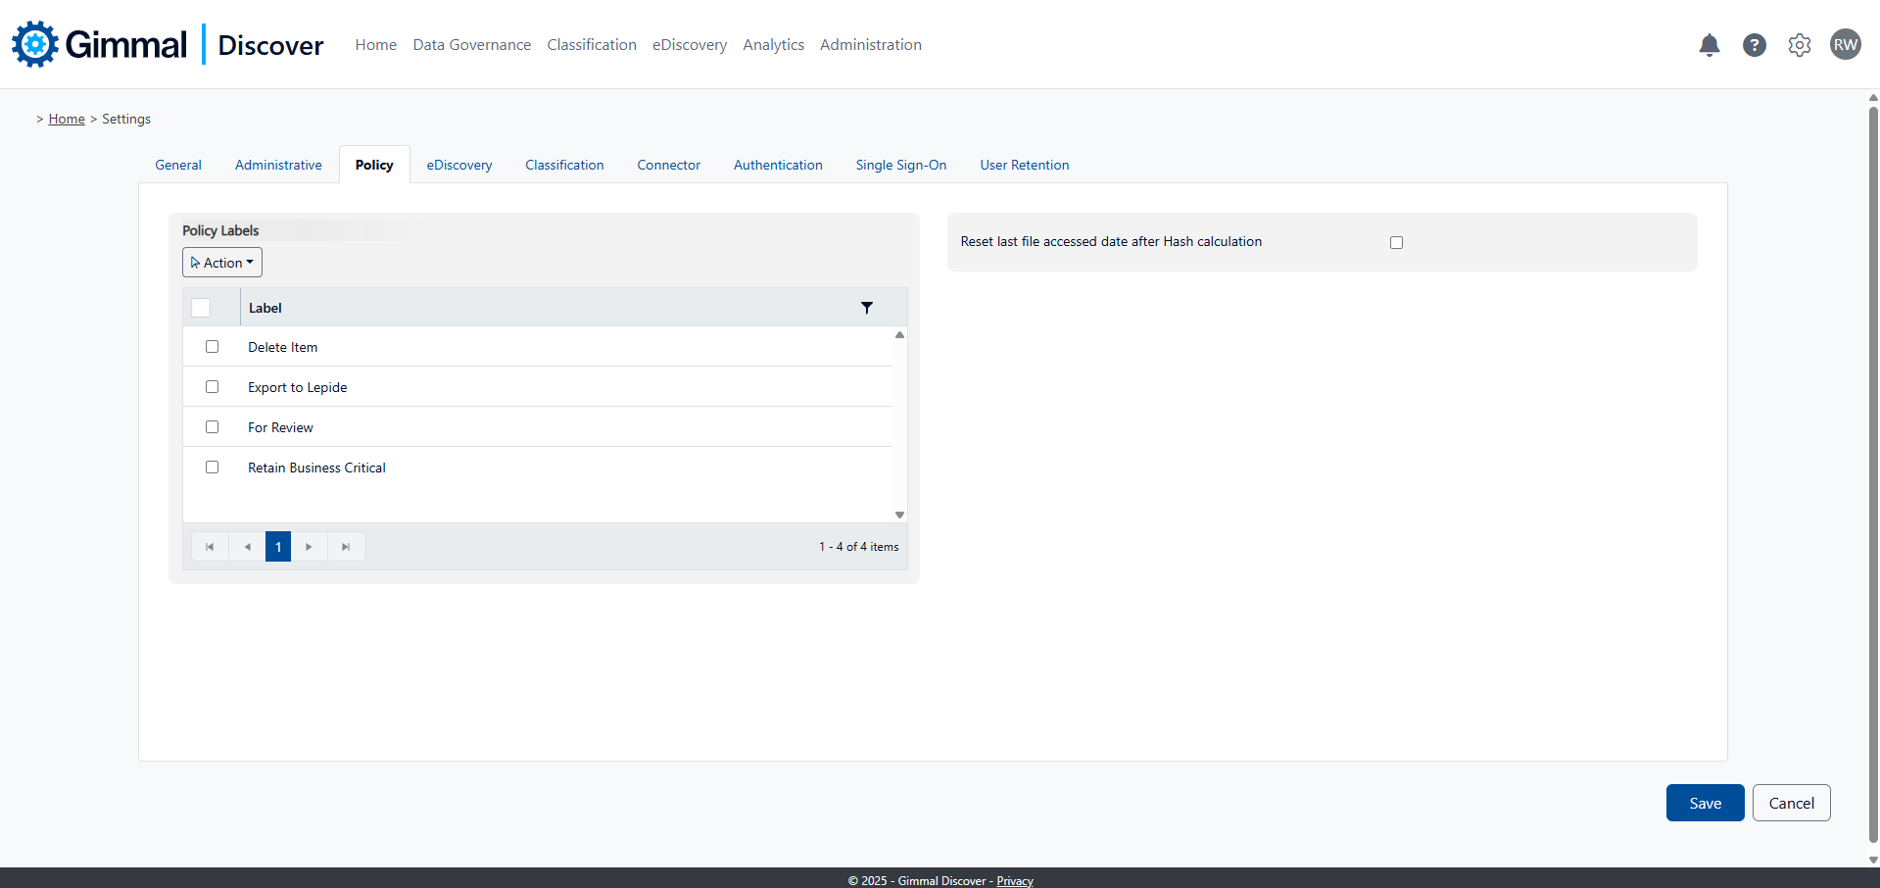1880x888 pixels.
Task: Open the Administration menu
Action: pyautogui.click(x=870, y=45)
